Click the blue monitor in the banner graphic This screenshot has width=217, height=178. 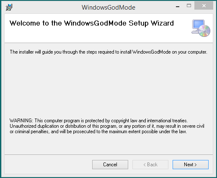[198, 25]
